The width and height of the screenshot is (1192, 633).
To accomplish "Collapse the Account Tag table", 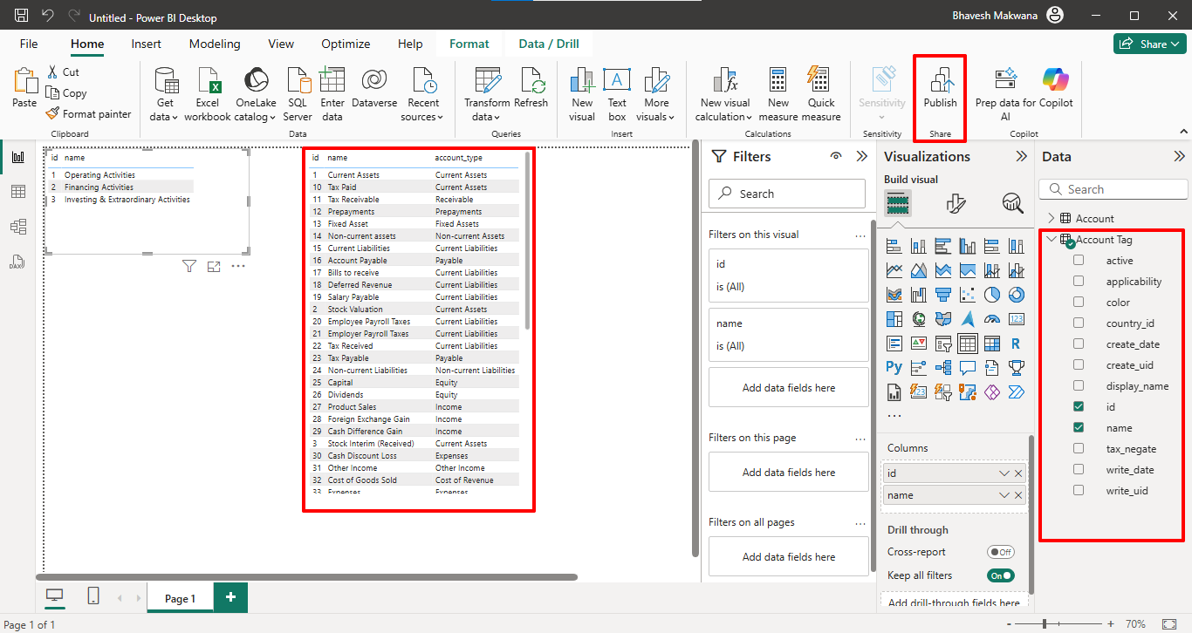I will (x=1051, y=240).
